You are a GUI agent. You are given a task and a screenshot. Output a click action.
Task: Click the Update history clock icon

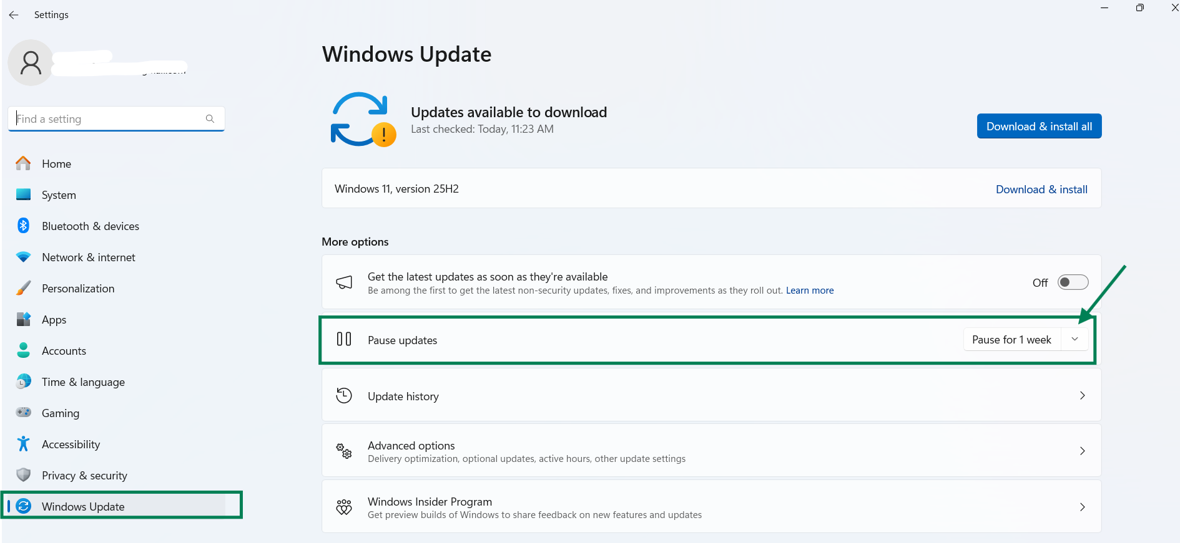point(344,395)
